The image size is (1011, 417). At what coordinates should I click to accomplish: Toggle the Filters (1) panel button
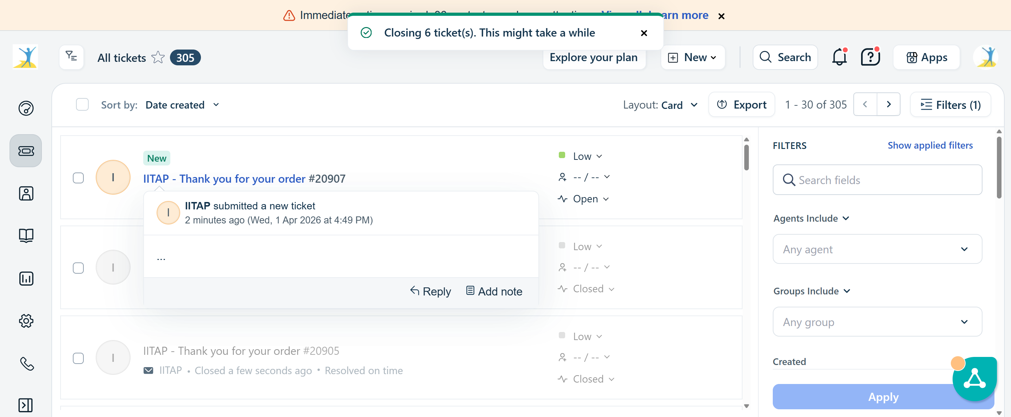pyautogui.click(x=950, y=105)
